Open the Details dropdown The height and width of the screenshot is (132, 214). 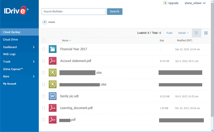pyautogui.click(x=183, y=33)
